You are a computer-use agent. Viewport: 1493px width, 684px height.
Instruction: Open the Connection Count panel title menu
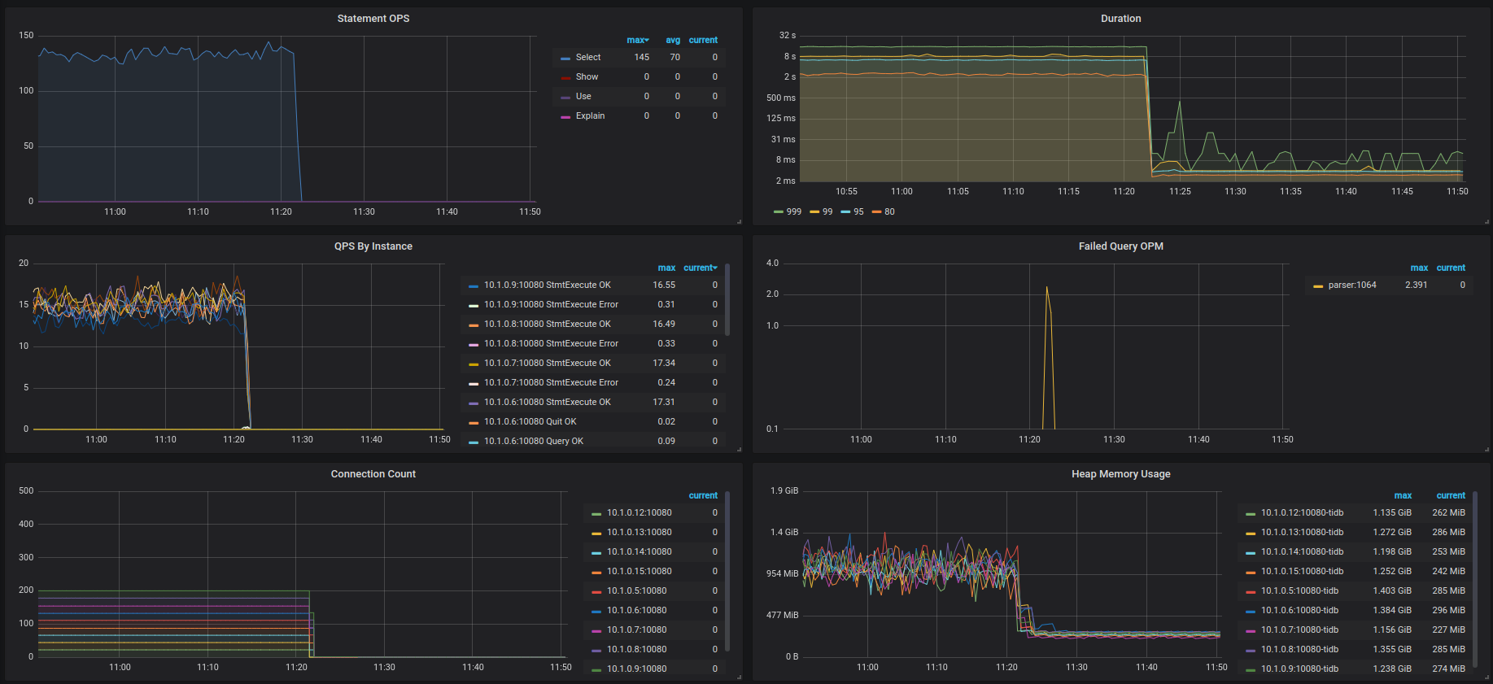click(373, 474)
